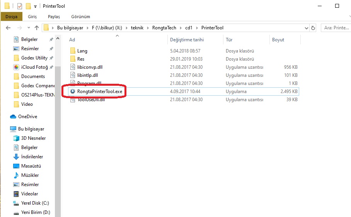The height and width of the screenshot is (217, 351).
Task: Click the back navigation arrow
Action: [8, 28]
